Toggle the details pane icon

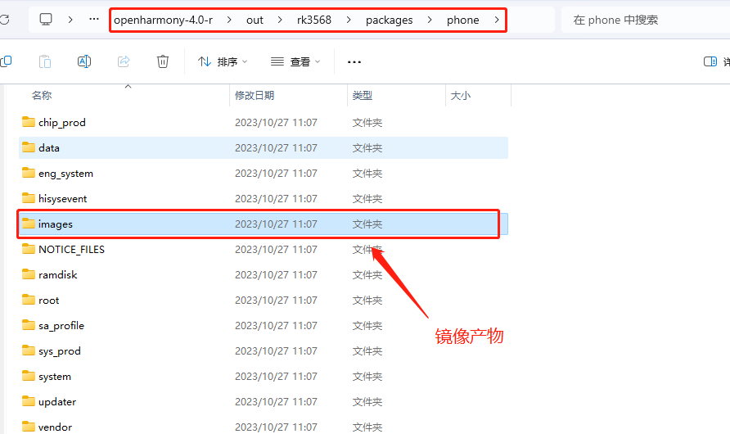(710, 61)
